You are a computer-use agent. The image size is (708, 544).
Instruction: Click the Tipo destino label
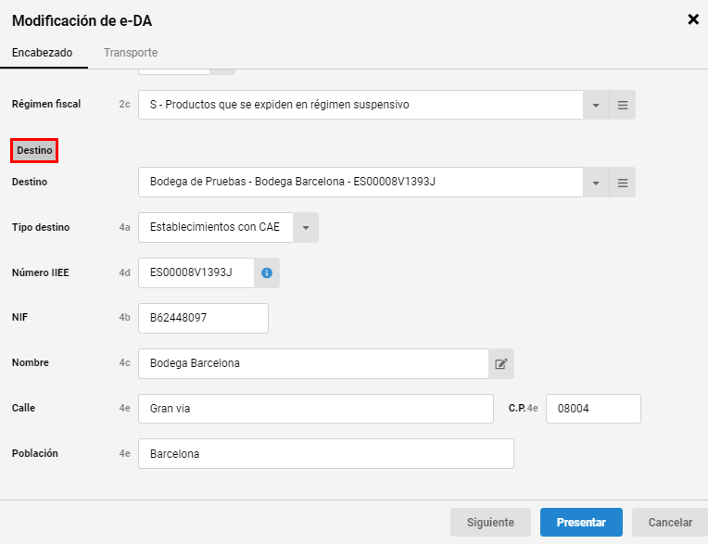41,227
